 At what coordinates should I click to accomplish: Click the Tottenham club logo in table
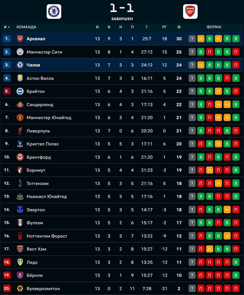coord(20,183)
